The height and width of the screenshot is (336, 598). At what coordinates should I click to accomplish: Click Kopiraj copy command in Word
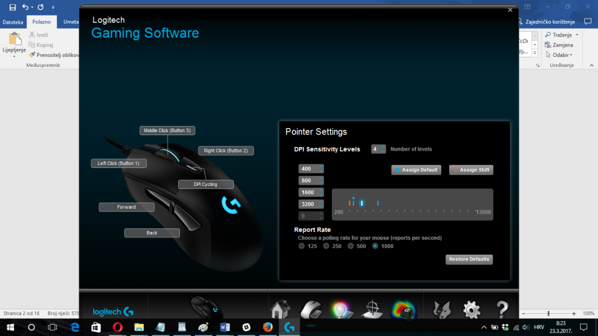point(41,45)
